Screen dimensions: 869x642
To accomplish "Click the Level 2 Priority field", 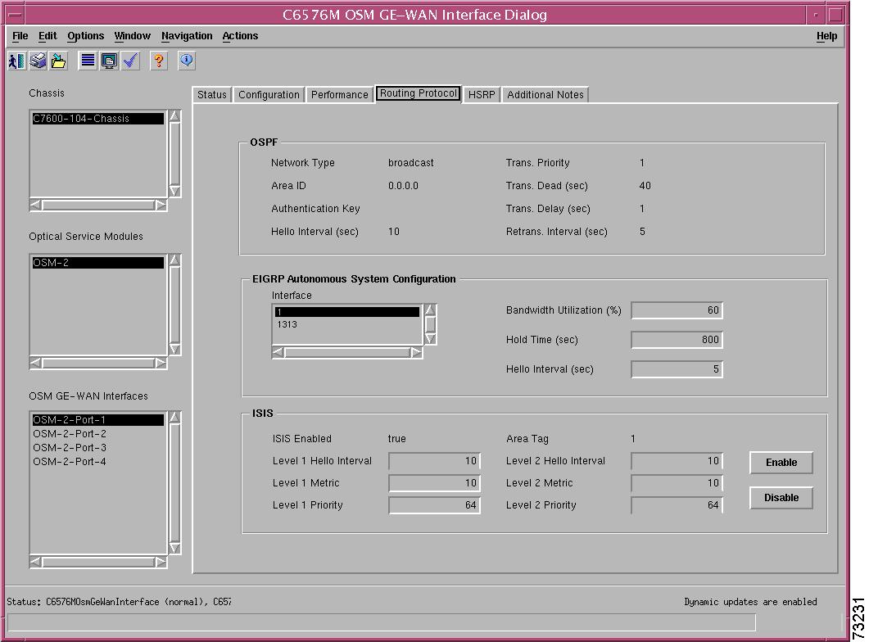I will point(677,505).
